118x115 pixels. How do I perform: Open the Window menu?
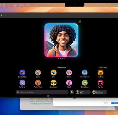point(22,5)
